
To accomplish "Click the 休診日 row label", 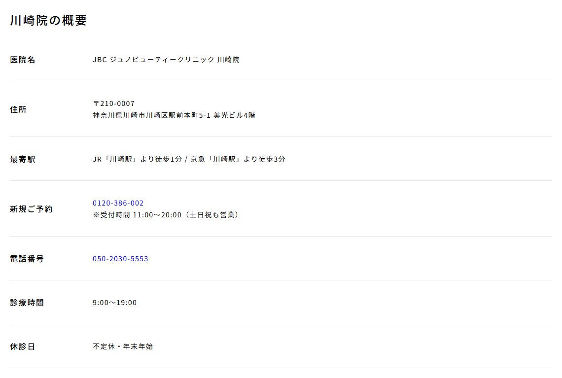I will pyautogui.click(x=23, y=346).
